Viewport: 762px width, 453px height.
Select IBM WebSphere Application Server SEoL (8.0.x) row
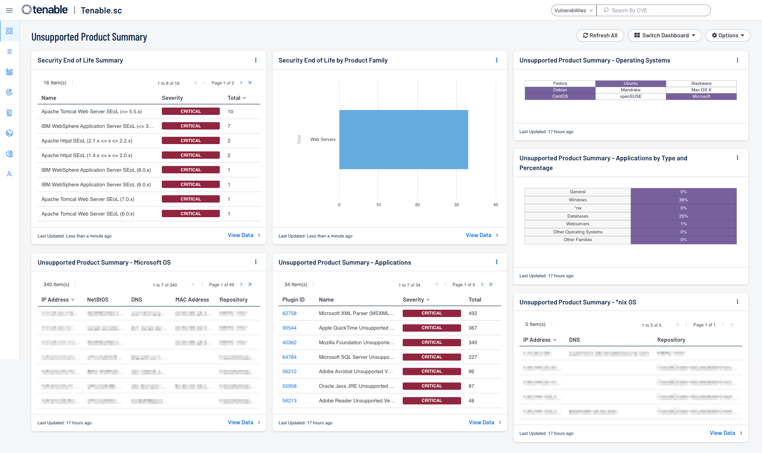point(149,170)
